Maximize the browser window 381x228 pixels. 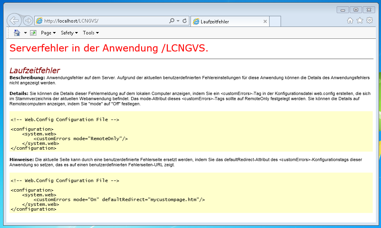(356, 9)
